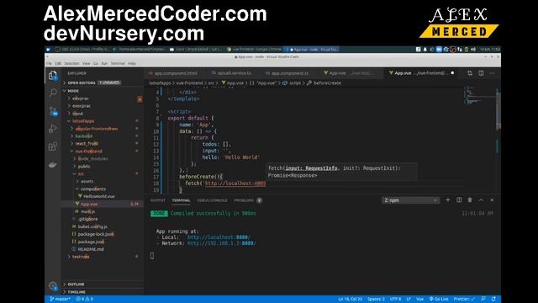538x303 pixels.
Task: Change Spaces: 2 indentation setting
Action: tap(376, 300)
